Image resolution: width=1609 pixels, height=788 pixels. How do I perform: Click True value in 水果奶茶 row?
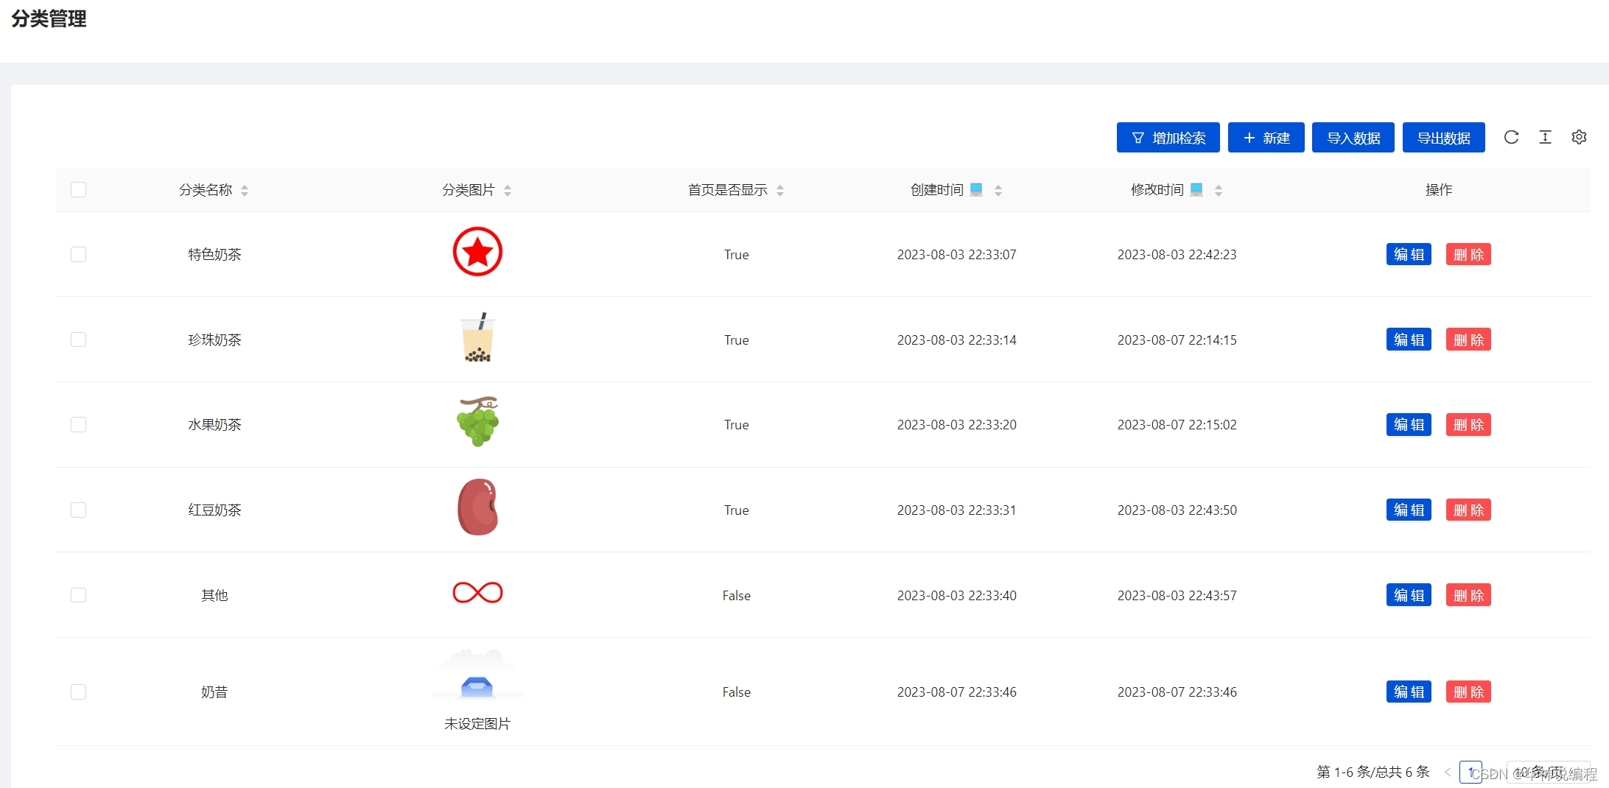736,424
